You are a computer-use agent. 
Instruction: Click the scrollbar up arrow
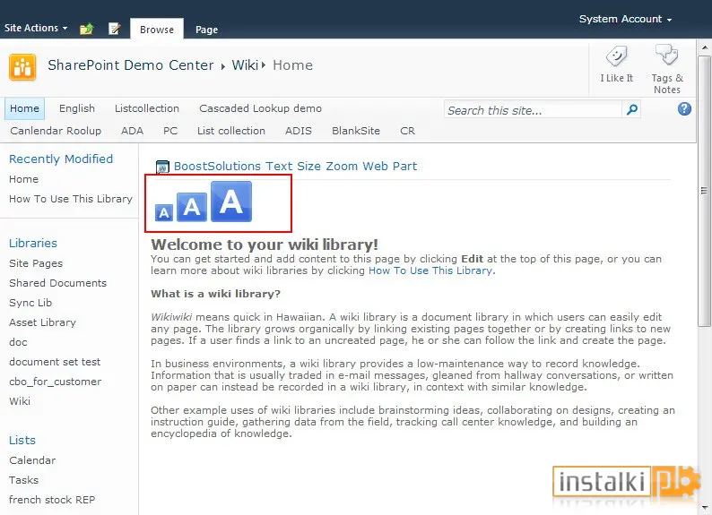click(x=704, y=47)
